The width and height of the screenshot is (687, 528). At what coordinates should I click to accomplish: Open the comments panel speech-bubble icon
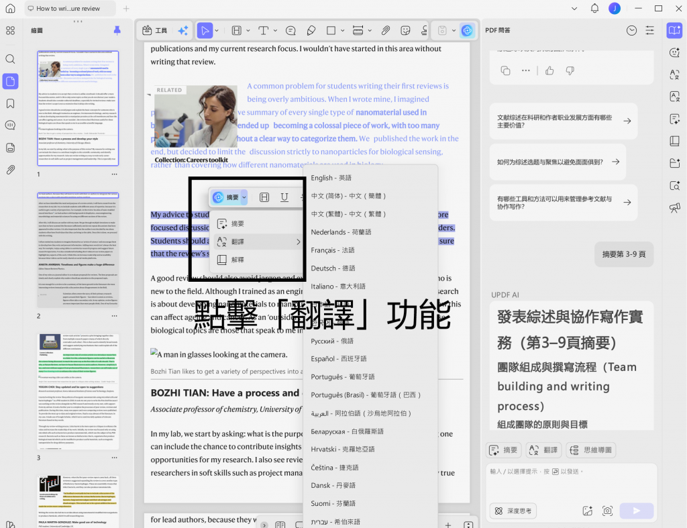10,125
